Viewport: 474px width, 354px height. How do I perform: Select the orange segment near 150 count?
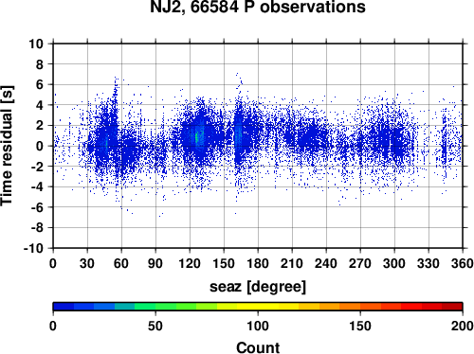pos(360,307)
